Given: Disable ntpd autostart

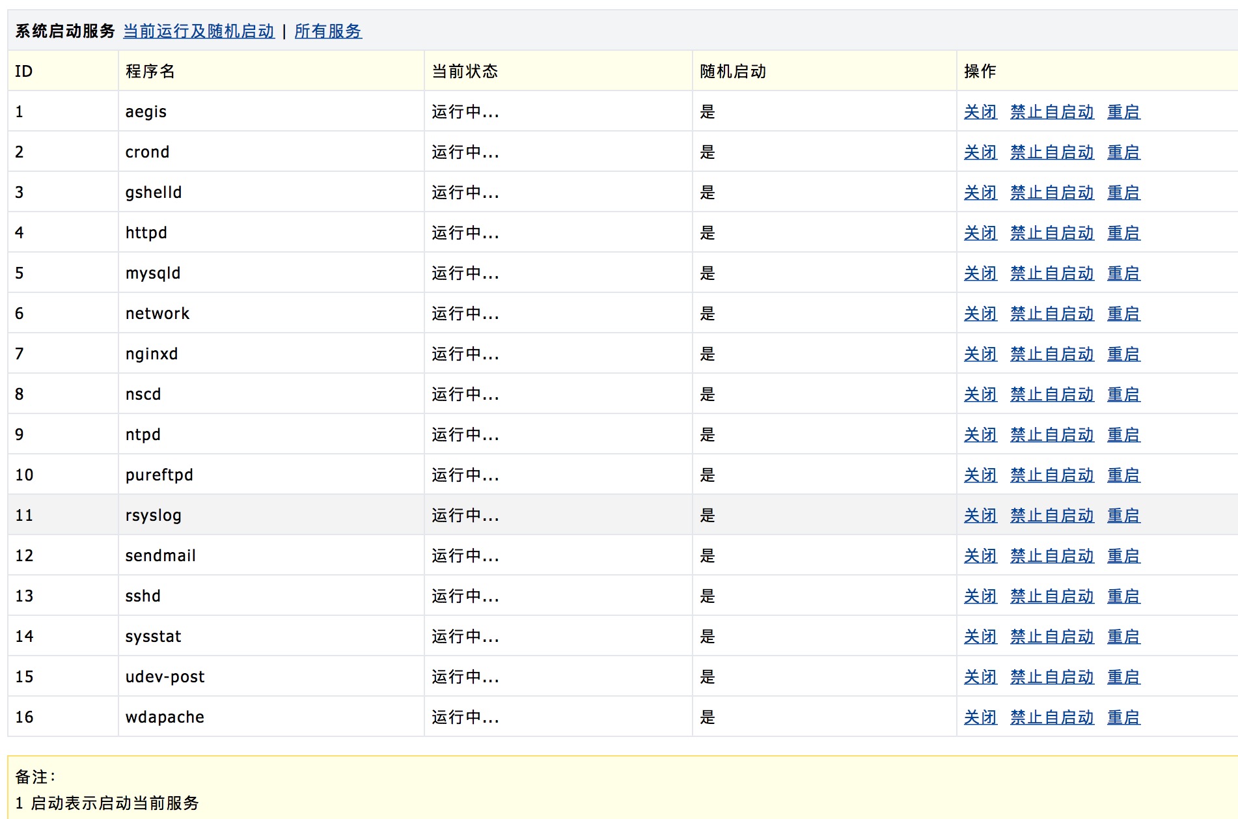Looking at the screenshot, I should (x=1052, y=435).
